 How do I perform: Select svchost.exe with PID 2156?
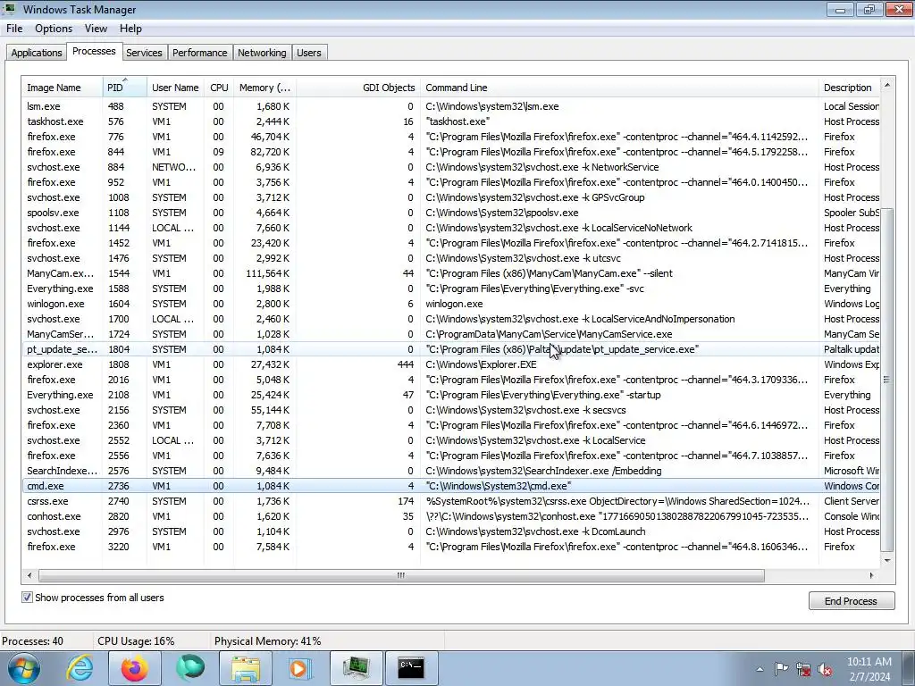(x=450, y=410)
